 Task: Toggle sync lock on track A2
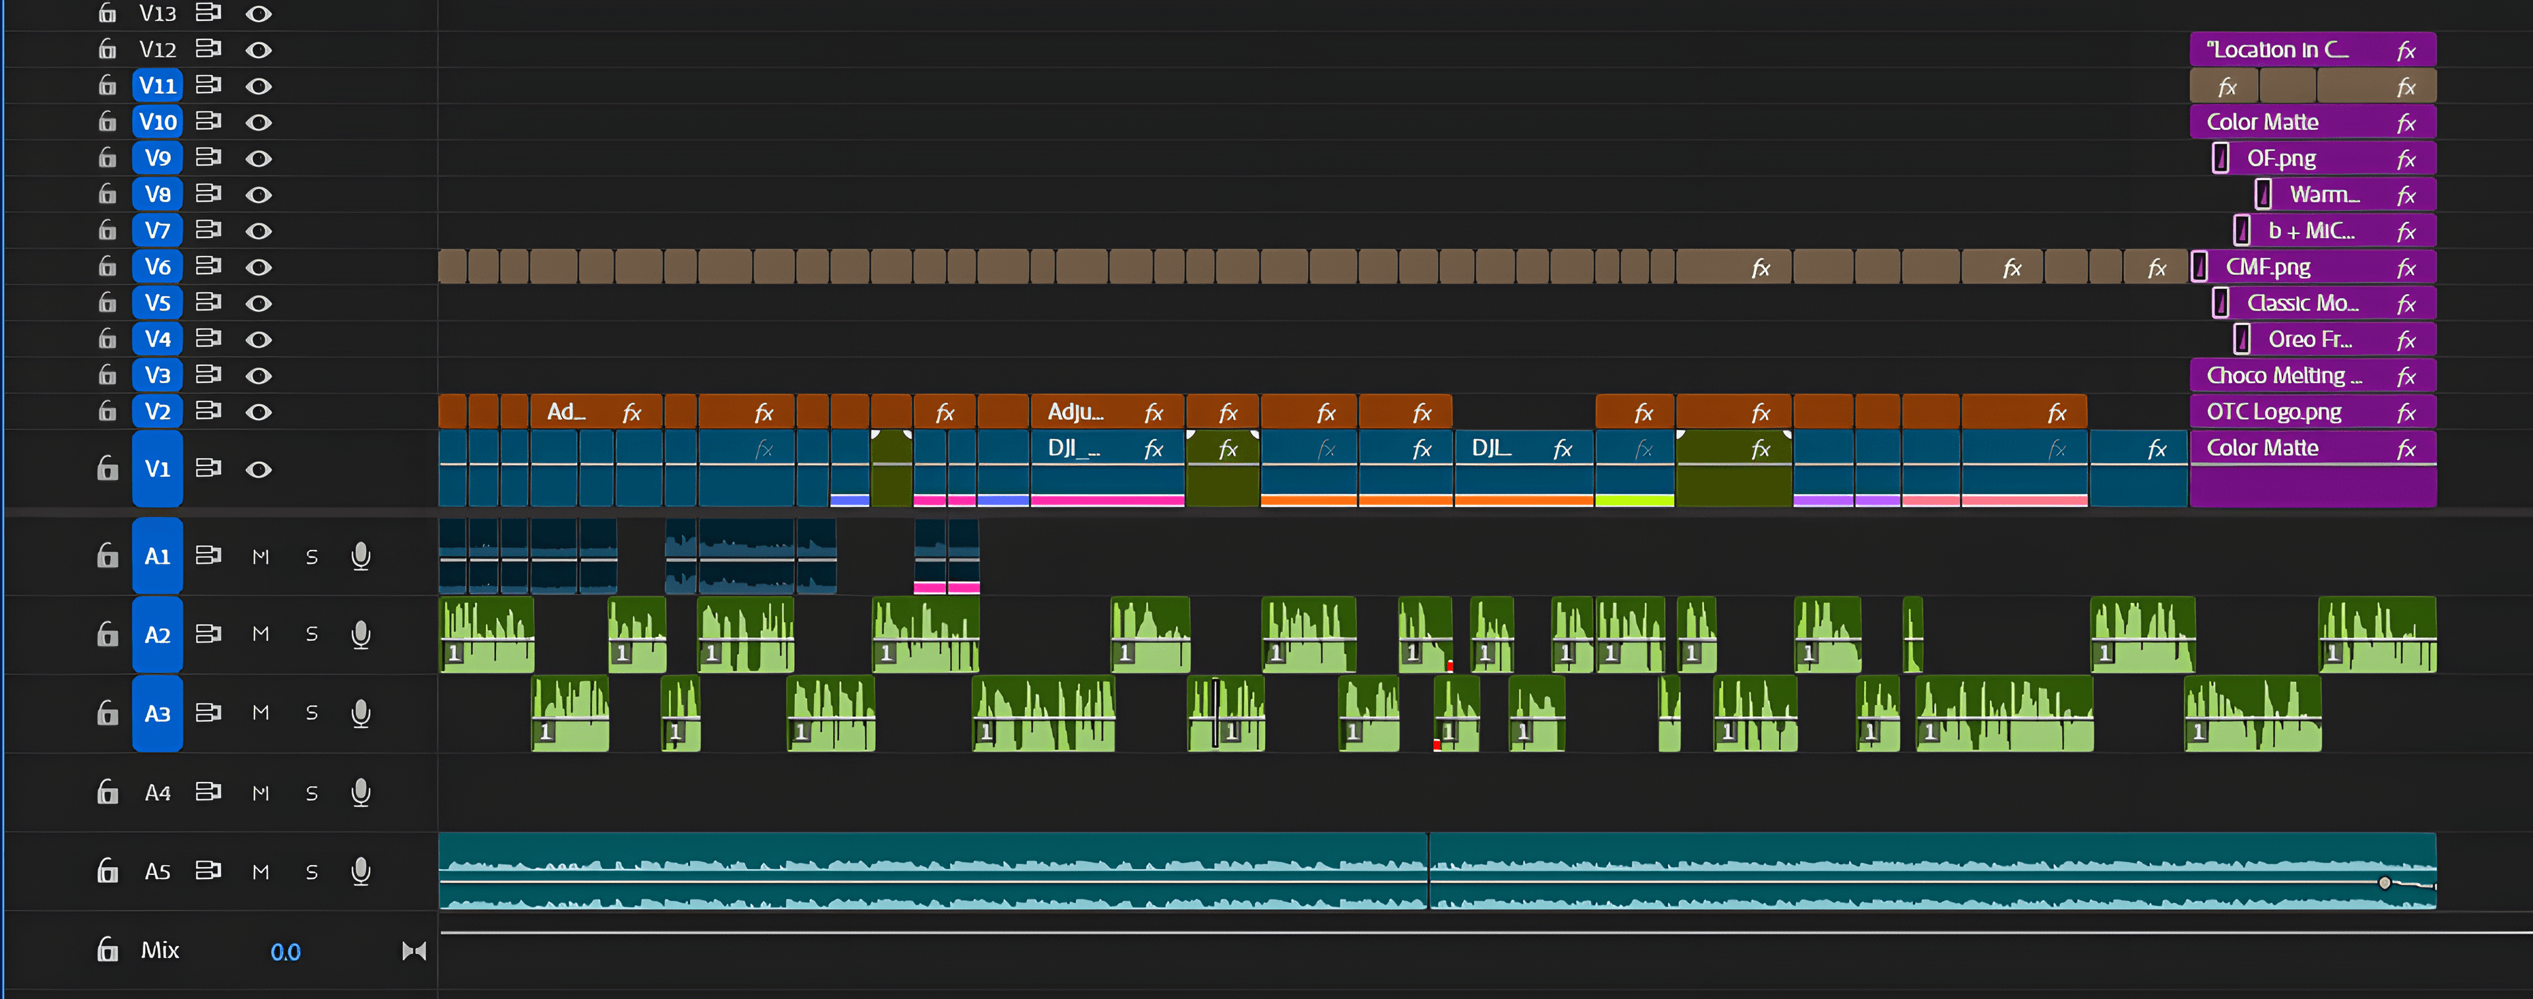point(208,634)
